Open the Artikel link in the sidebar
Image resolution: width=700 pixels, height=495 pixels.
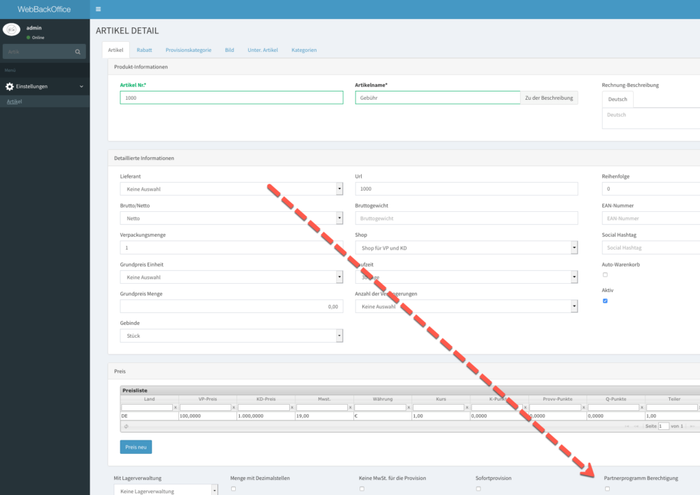pos(14,101)
